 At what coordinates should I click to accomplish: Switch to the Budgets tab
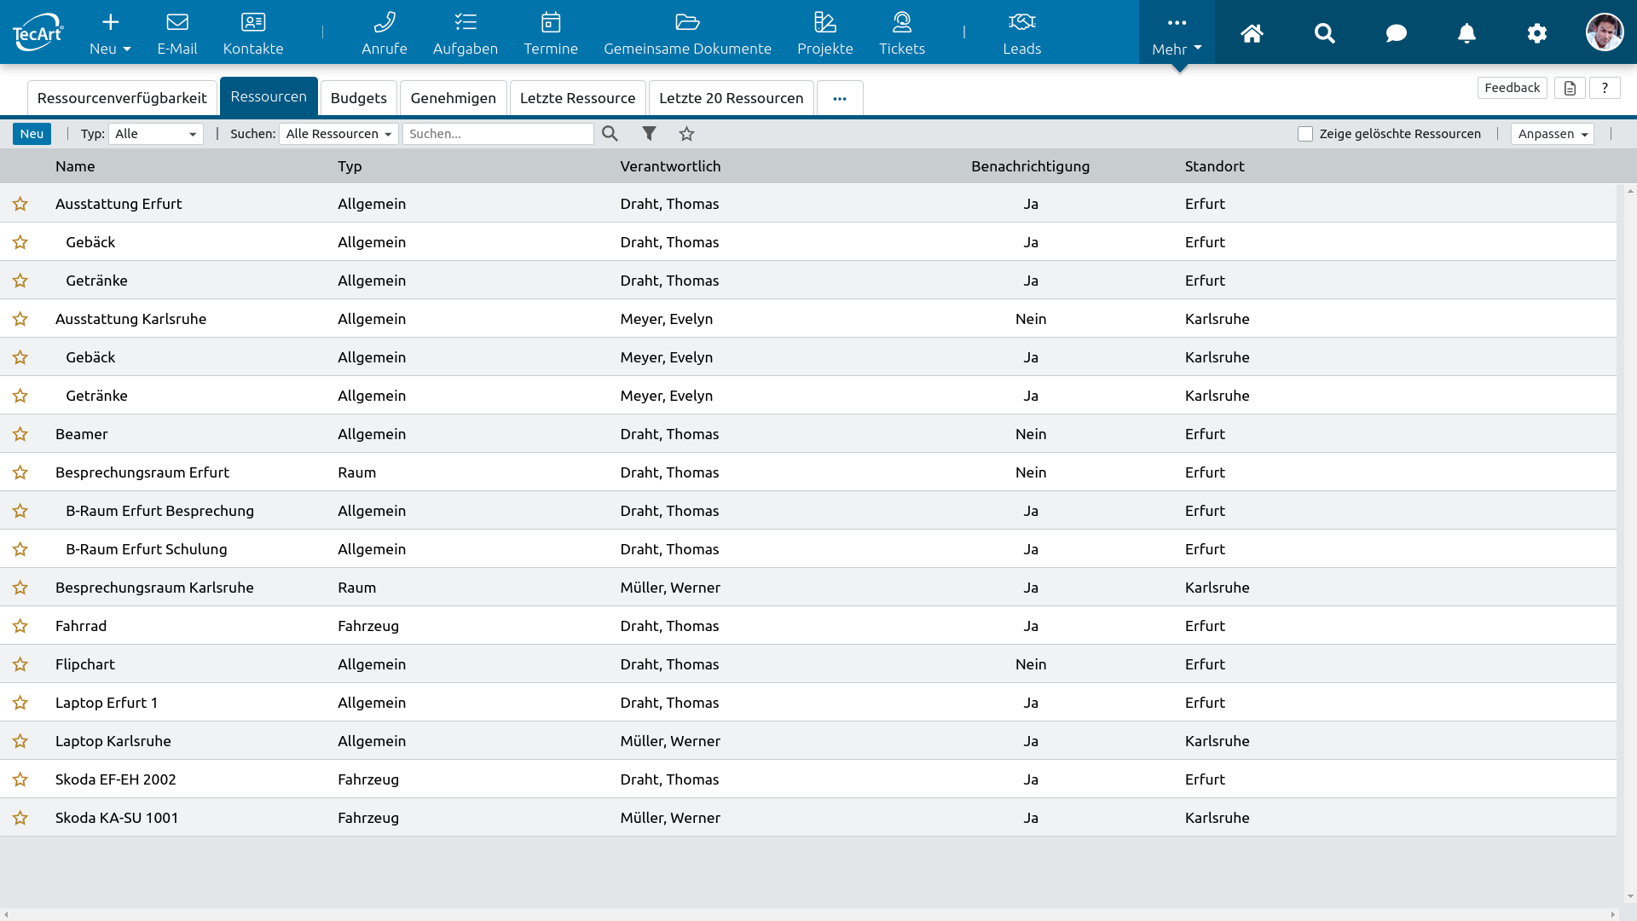(x=358, y=98)
